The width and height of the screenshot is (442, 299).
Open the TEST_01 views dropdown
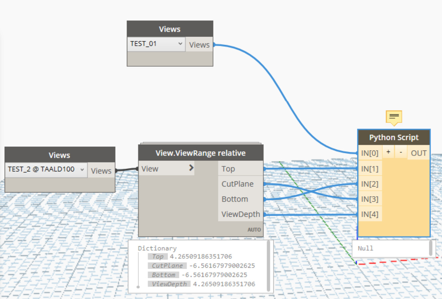click(156, 44)
